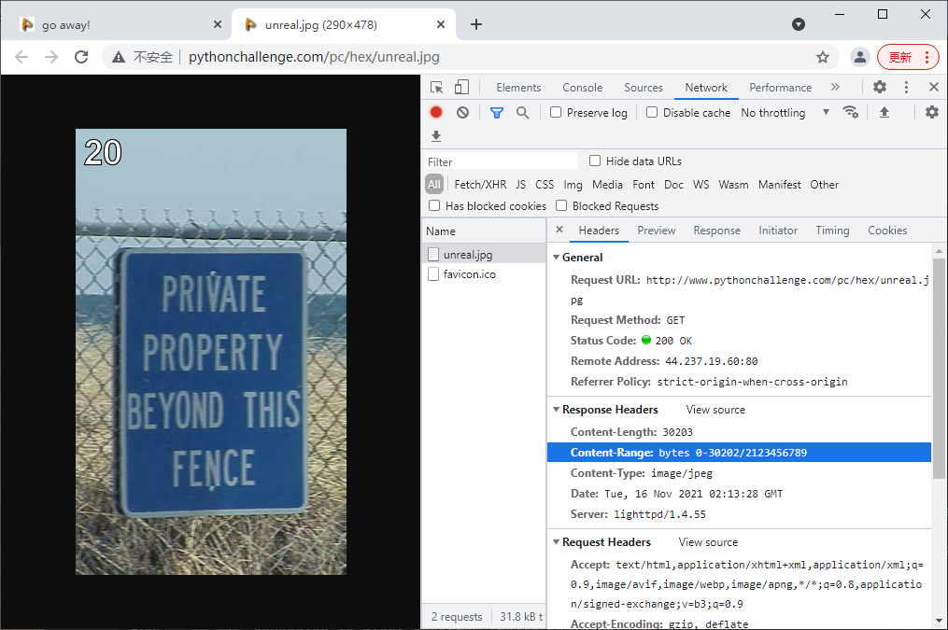Open the Preview tab of request
Image resolution: width=948 pixels, height=630 pixels.
coord(656,231)
